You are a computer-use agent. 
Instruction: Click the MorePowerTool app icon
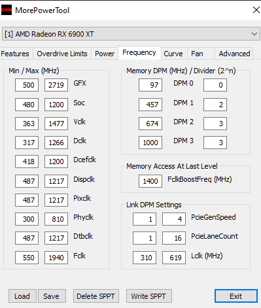click(x=7, y=10)
